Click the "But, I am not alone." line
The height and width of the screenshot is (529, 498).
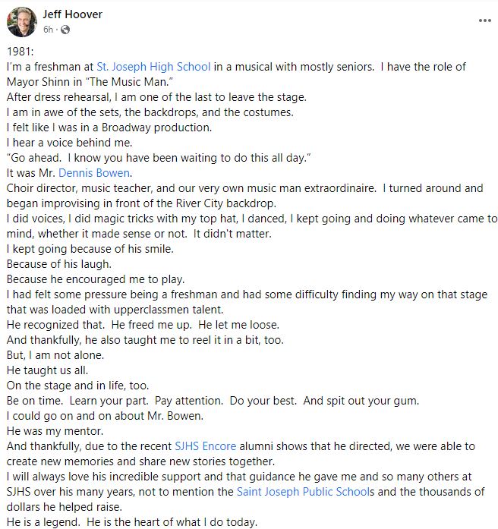click(x=55, y=355)
